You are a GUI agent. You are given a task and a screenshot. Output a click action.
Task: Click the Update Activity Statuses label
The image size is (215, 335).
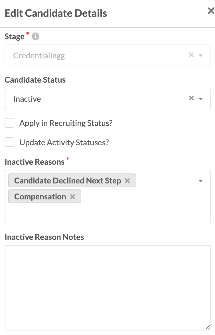[x=64, y=142]
